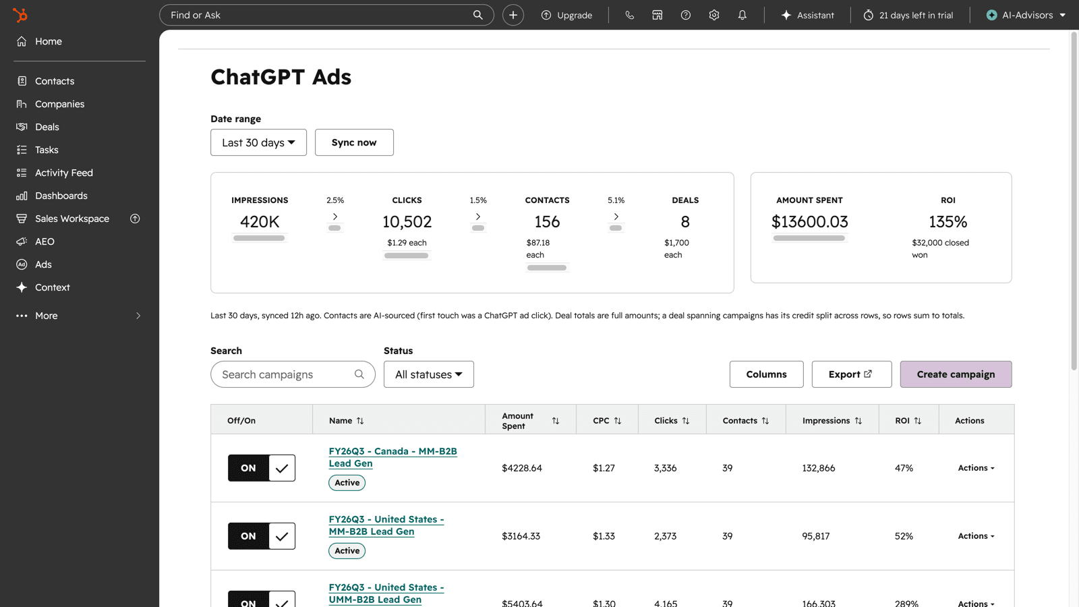Click the bar under Clicks $1.29 each
1079x607 pixels.
[407, 256]
